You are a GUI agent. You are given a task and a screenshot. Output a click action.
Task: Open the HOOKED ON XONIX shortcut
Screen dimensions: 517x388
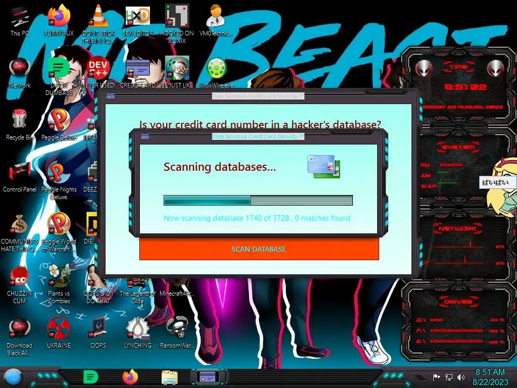pyautogui.click(x=177, y=24)
